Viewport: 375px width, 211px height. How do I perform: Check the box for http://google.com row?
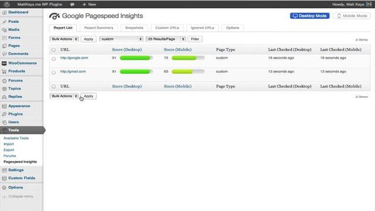click(x=53, y=59)
